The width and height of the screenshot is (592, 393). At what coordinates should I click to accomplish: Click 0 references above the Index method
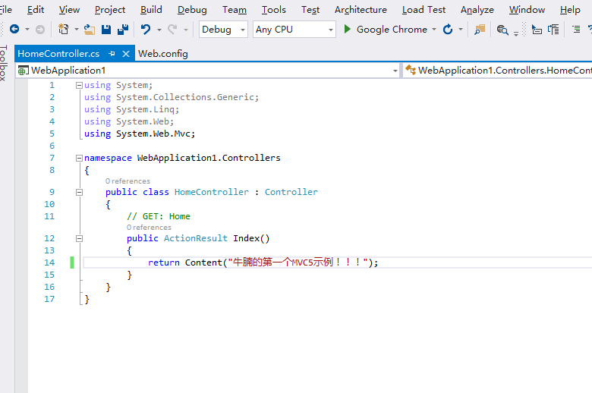[149, 228]
